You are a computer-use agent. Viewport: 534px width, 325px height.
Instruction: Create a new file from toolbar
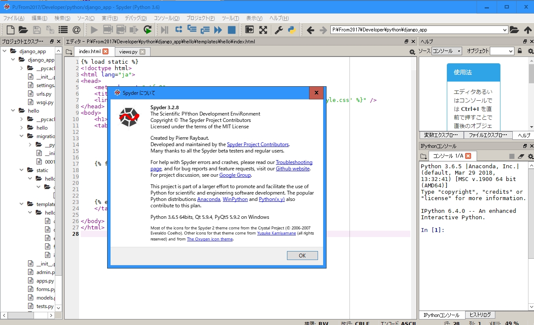point(10,30)
